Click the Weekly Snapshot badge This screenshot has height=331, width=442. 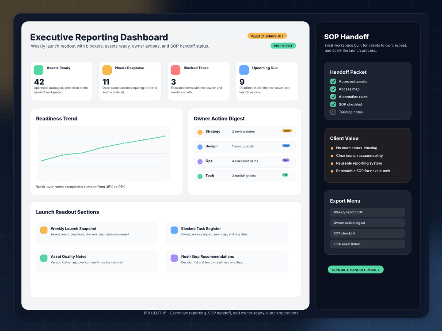tap(267, 36)
